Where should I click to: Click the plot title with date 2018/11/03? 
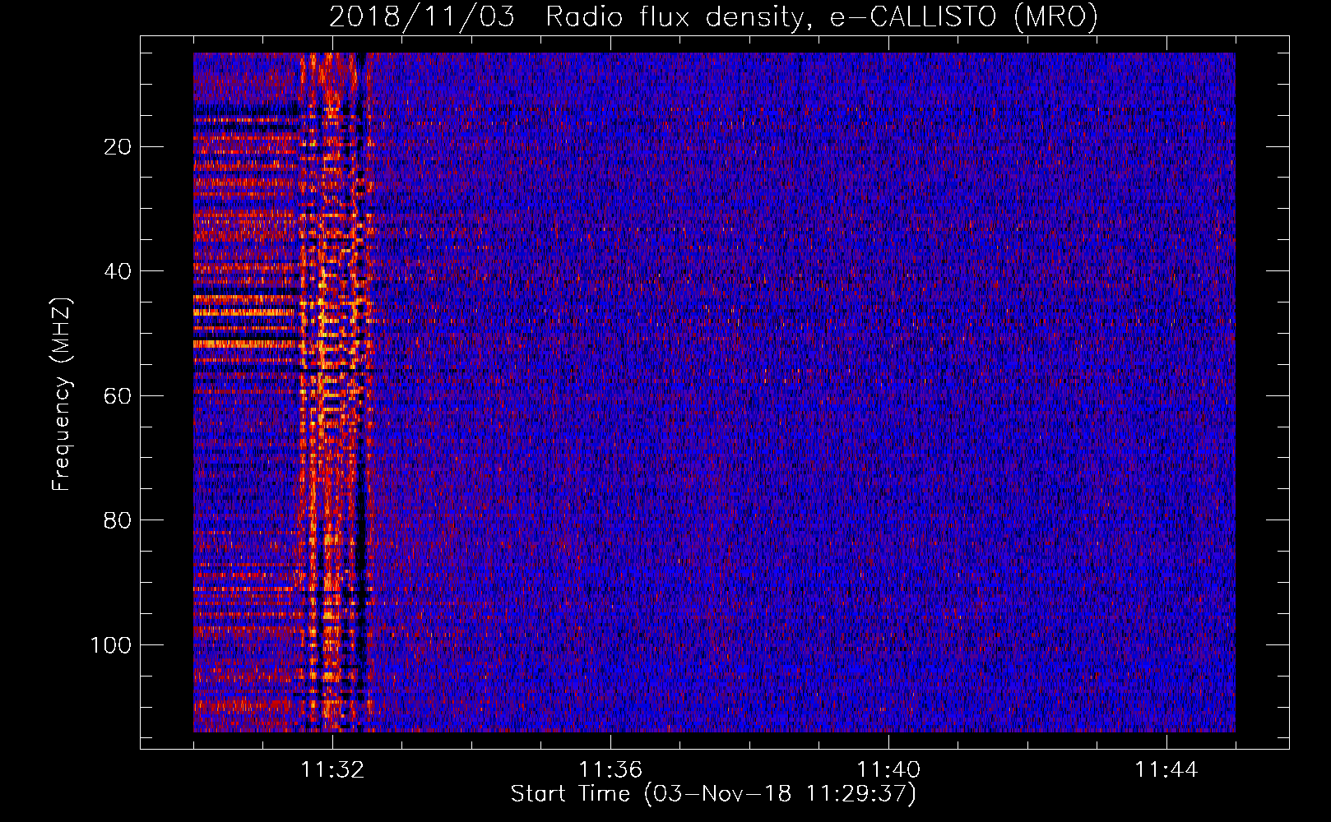(x=713, y=16)
